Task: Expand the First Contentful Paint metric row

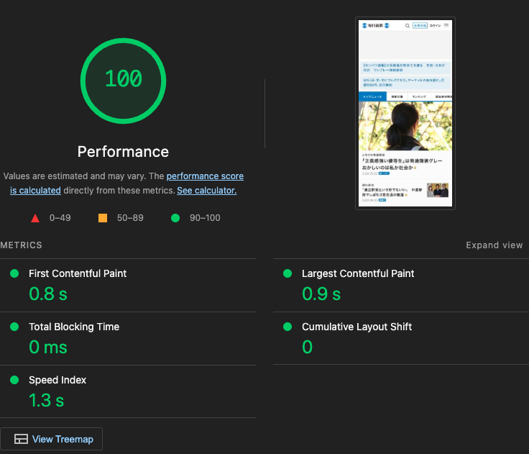Action: [x=78, y=273]
